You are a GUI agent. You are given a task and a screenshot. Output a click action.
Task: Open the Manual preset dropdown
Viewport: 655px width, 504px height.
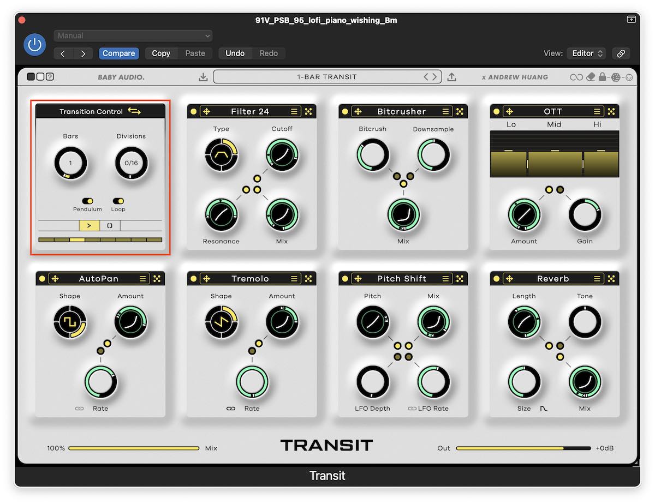coord(133,36)
